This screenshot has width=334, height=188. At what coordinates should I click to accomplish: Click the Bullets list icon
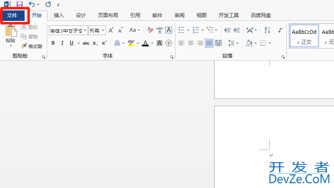182,30
